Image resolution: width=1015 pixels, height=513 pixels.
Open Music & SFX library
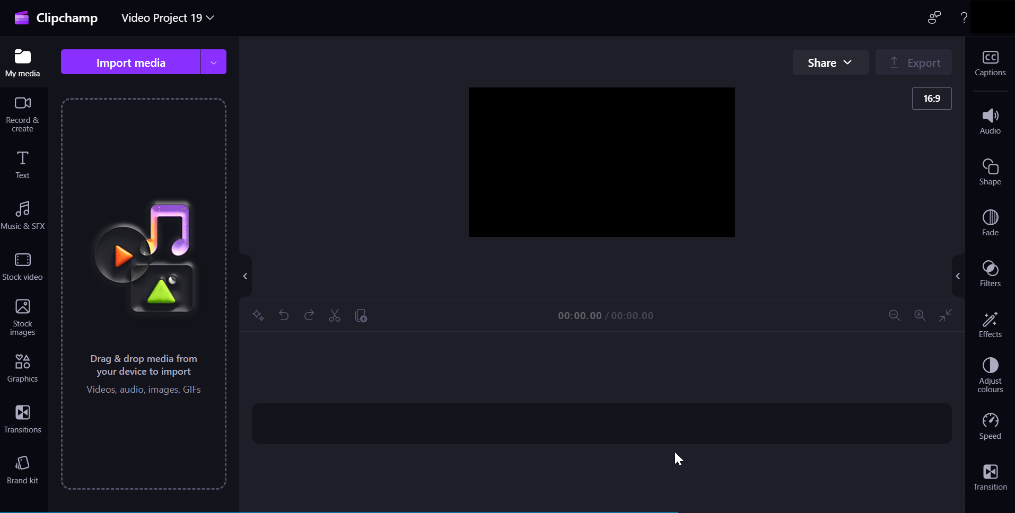click(23, 216)
